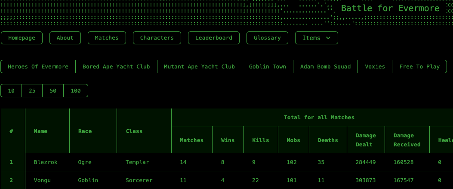Show 100 rows per page
Screen dimensions: 453x189
(x=76, y=91)
